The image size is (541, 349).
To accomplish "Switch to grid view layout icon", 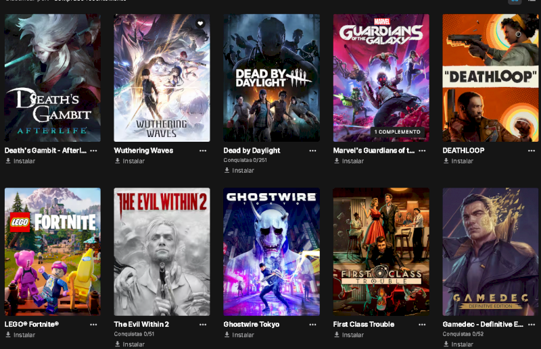I will pos(515,1).
